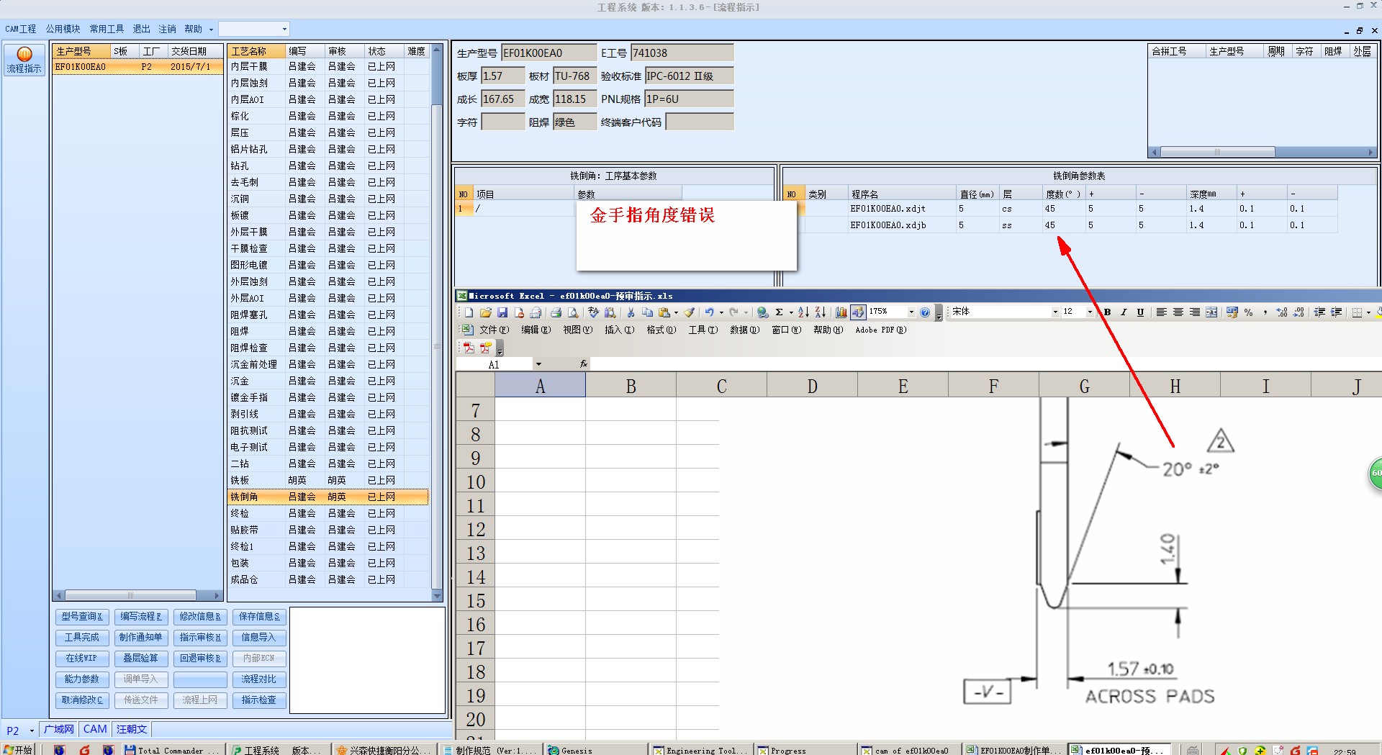The image size is (1382, 755).
Task: Expand the Borders dropdown arrow in Excel
Action: [1368, 312]
